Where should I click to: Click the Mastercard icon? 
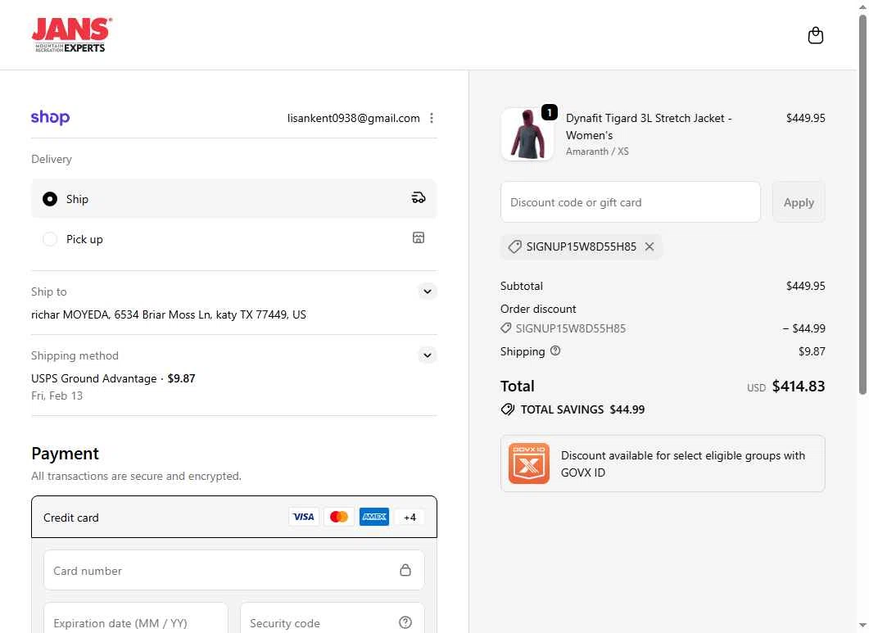pyautogui.click(x=338, y=517)
